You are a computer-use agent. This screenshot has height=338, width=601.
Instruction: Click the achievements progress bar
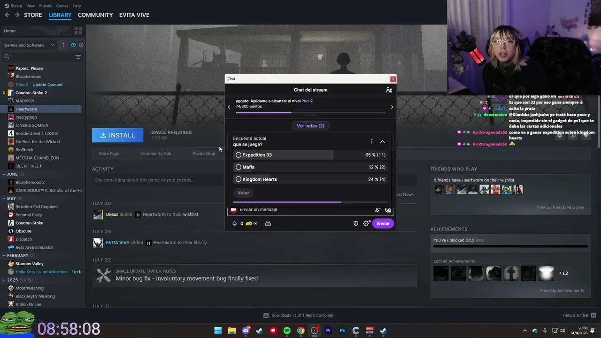[x=510, y=246]
